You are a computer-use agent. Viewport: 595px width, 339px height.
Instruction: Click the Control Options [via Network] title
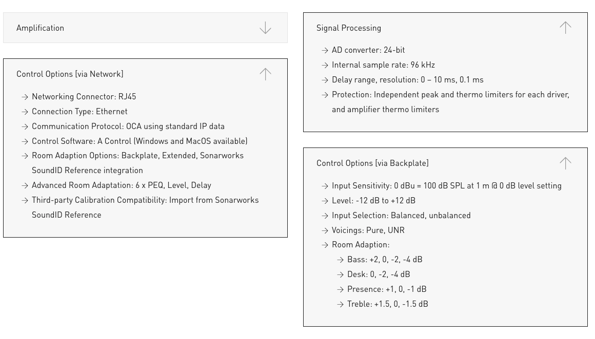(70, 74)
